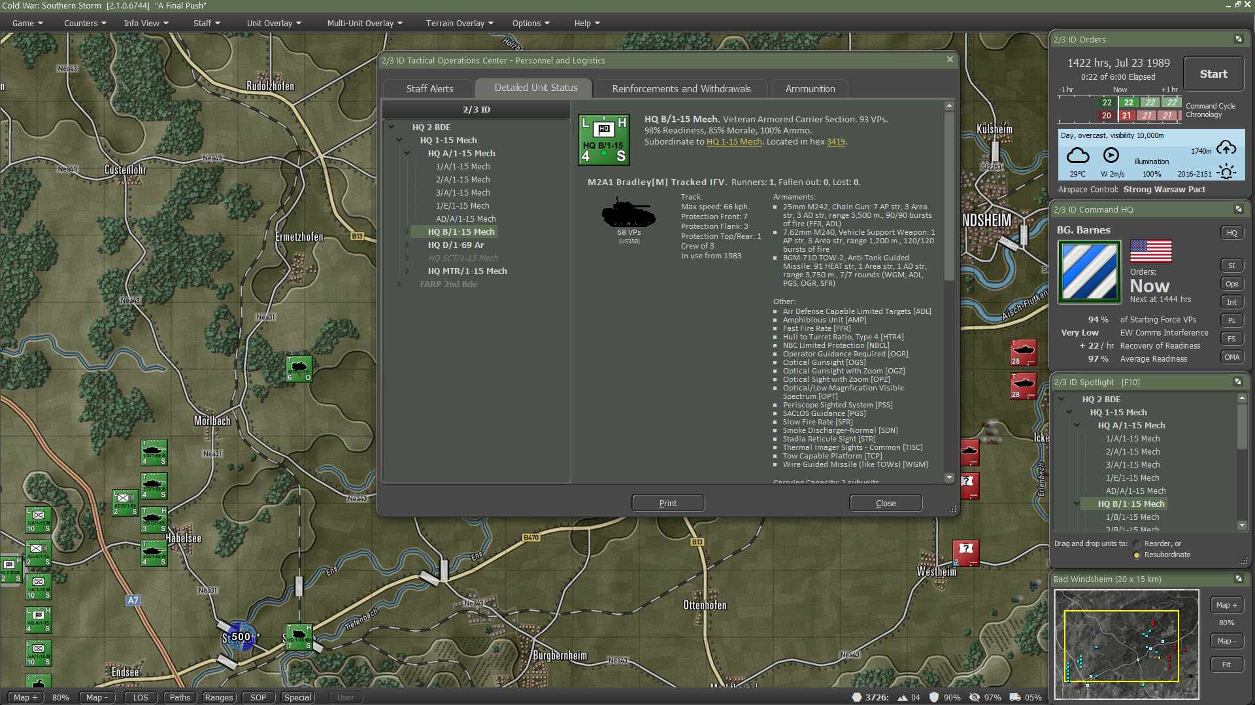
Task: Click the Bad Windsheim minimap thumbnail
Action: [1126, 644]
